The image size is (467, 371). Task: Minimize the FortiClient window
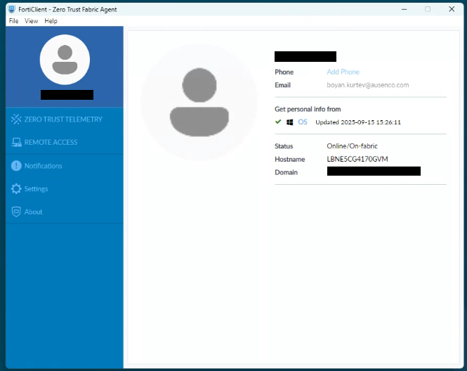point(404,9)
